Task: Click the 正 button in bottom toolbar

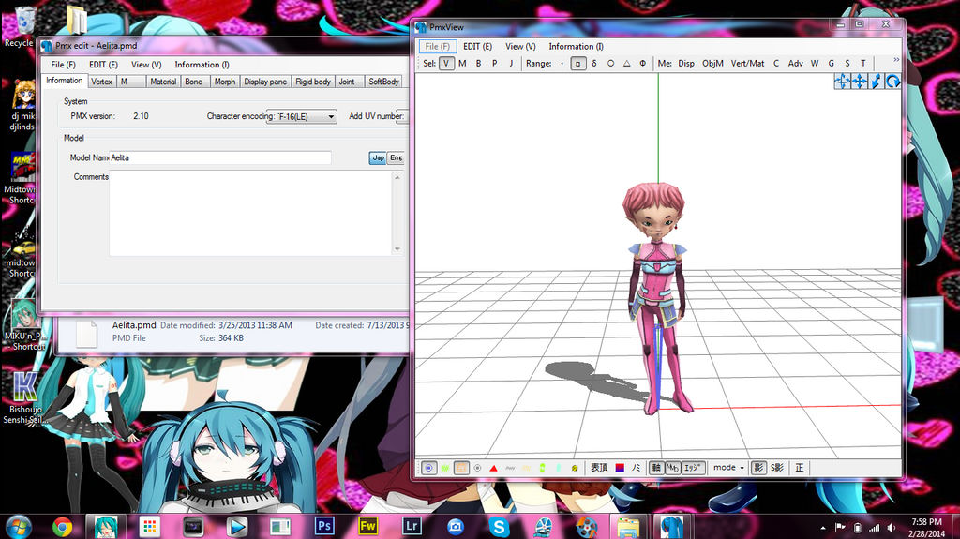Action: [800, 468]
